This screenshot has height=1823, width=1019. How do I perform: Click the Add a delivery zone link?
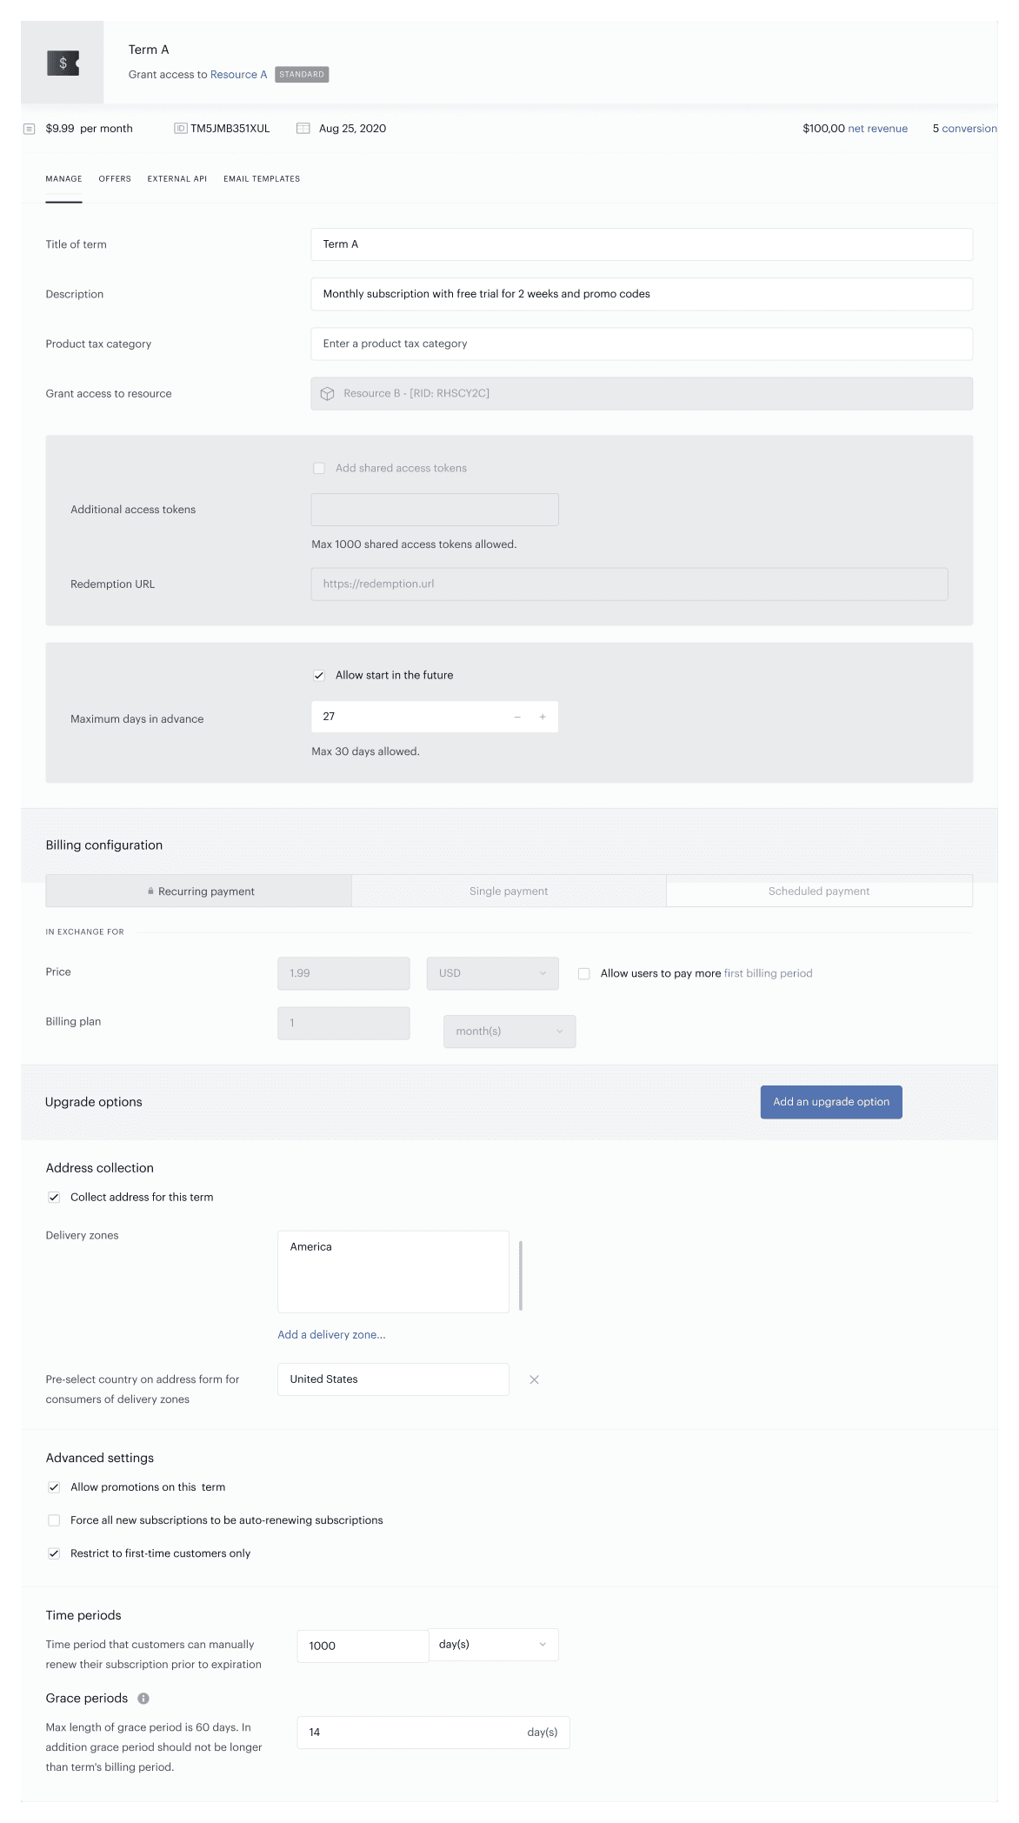point(331,1335)
